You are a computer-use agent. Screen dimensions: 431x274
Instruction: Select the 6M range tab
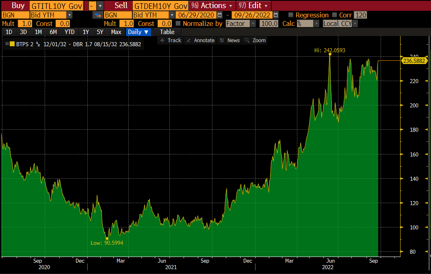[53, 32]
